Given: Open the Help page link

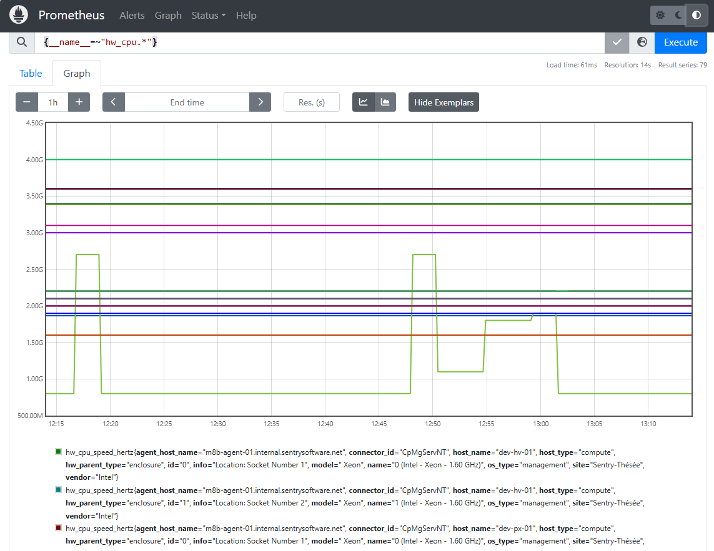Looking at the screenshot, I should pos(246,16).
